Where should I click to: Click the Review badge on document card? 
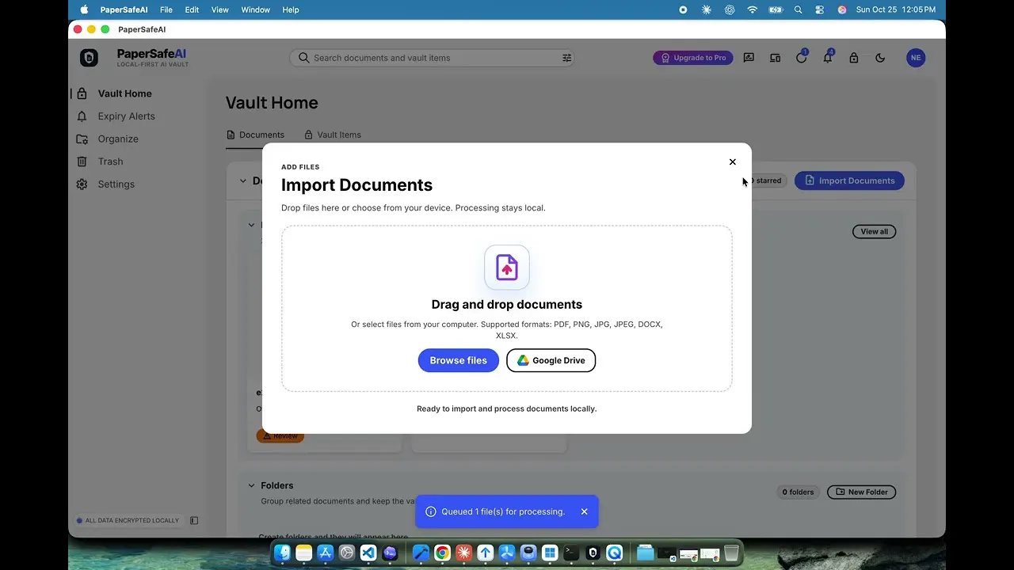click(280, 436)
